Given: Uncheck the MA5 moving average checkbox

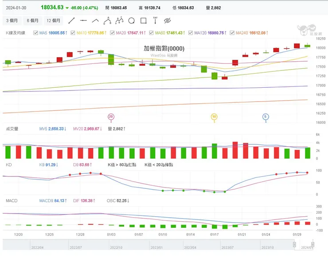Looking at the screenshot, I should 35,33.
